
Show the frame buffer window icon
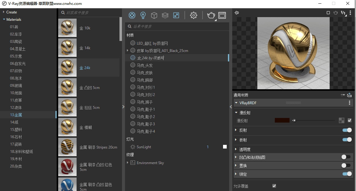222,15
